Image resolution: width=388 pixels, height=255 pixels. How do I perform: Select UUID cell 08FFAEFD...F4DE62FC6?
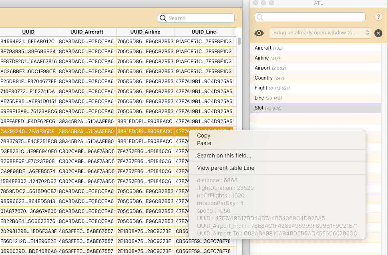(x=29, y=122)
